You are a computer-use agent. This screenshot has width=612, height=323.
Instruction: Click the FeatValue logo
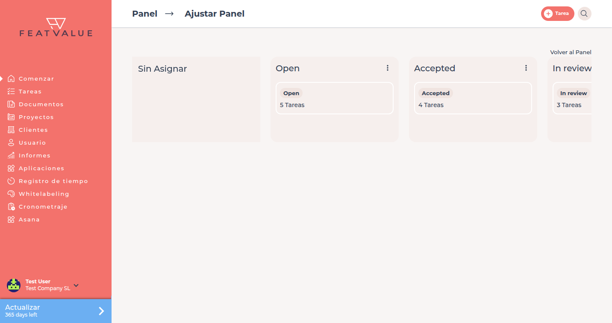[x=56, y=27]
